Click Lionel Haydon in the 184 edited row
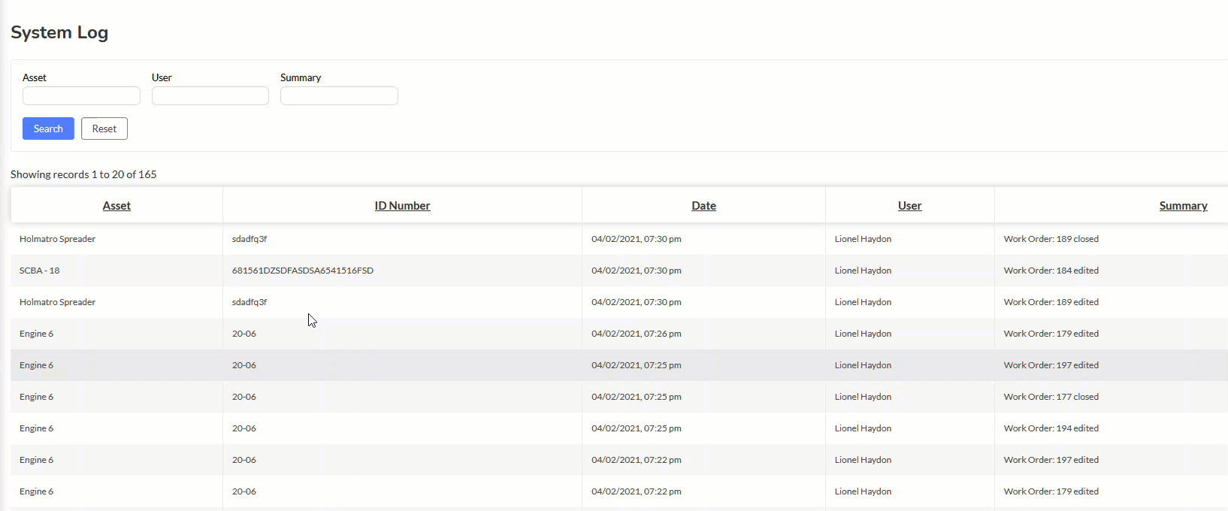This screenshot has height=511, width=1228. [864, 271]
